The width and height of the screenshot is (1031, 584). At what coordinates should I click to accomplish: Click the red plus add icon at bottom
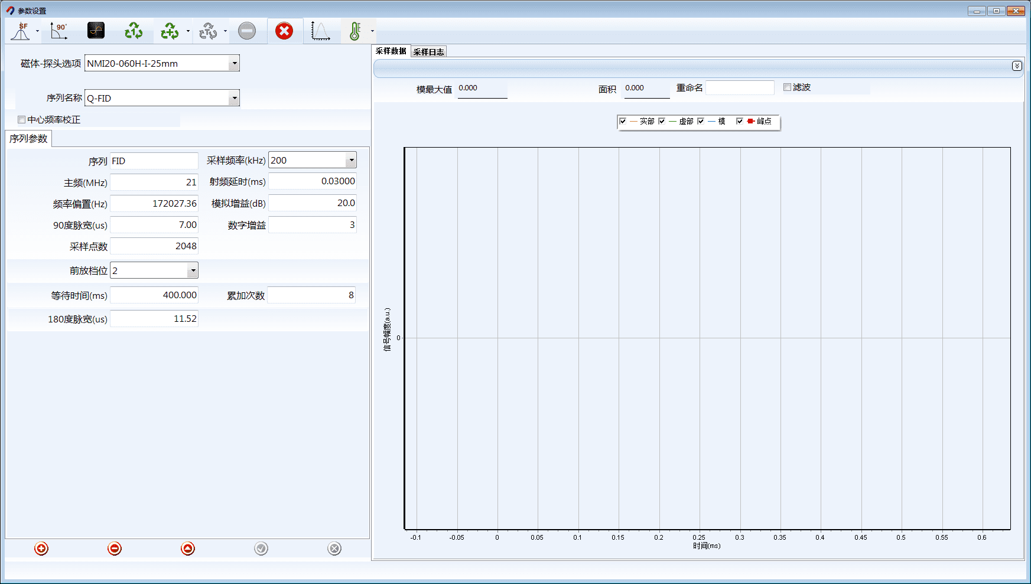pos(41,549)
